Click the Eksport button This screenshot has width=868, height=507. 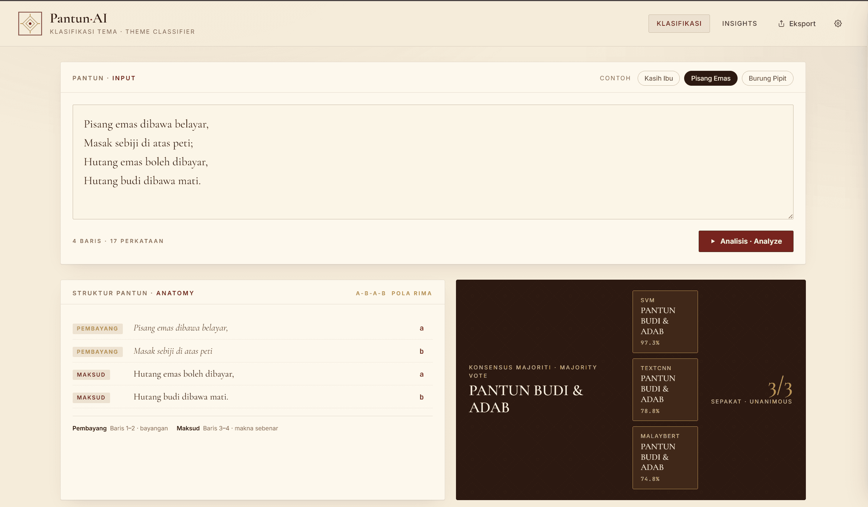[x=797, y=24]
